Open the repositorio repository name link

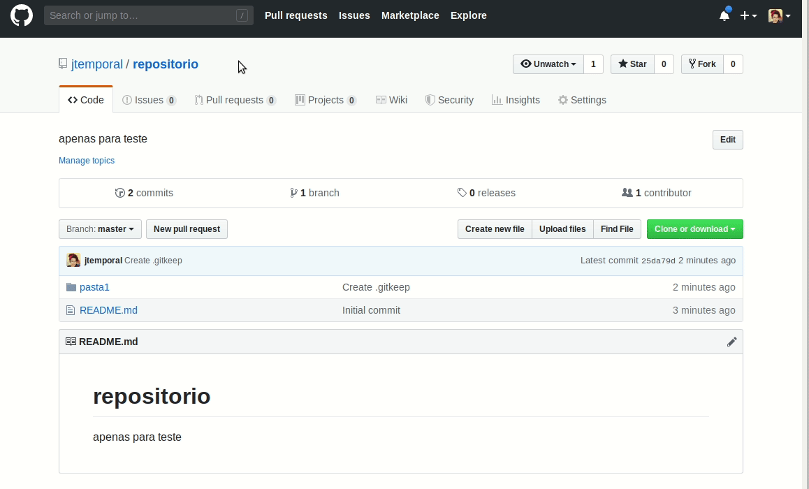pos(166,64)
